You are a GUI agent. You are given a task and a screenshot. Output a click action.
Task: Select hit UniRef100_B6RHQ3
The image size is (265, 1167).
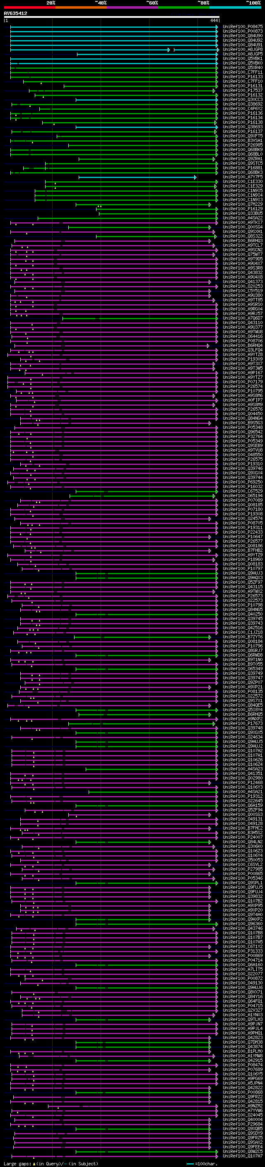(243, 241)
